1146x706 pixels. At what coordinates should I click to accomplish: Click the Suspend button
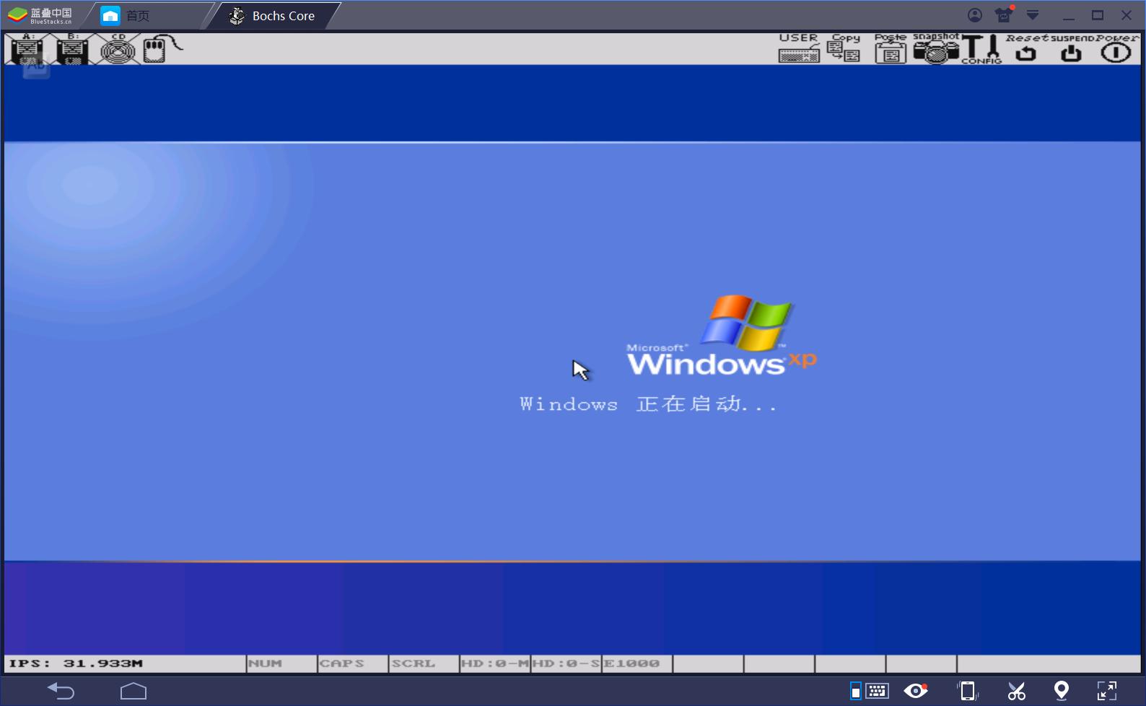(1071, 49)
